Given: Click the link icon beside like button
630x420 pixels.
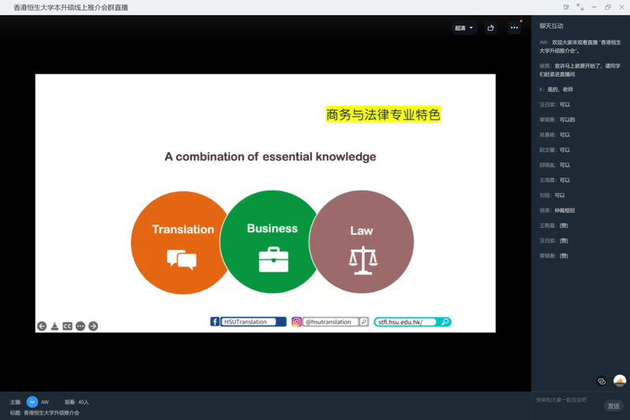Looking at the screenshot, I should coord(602,381).
